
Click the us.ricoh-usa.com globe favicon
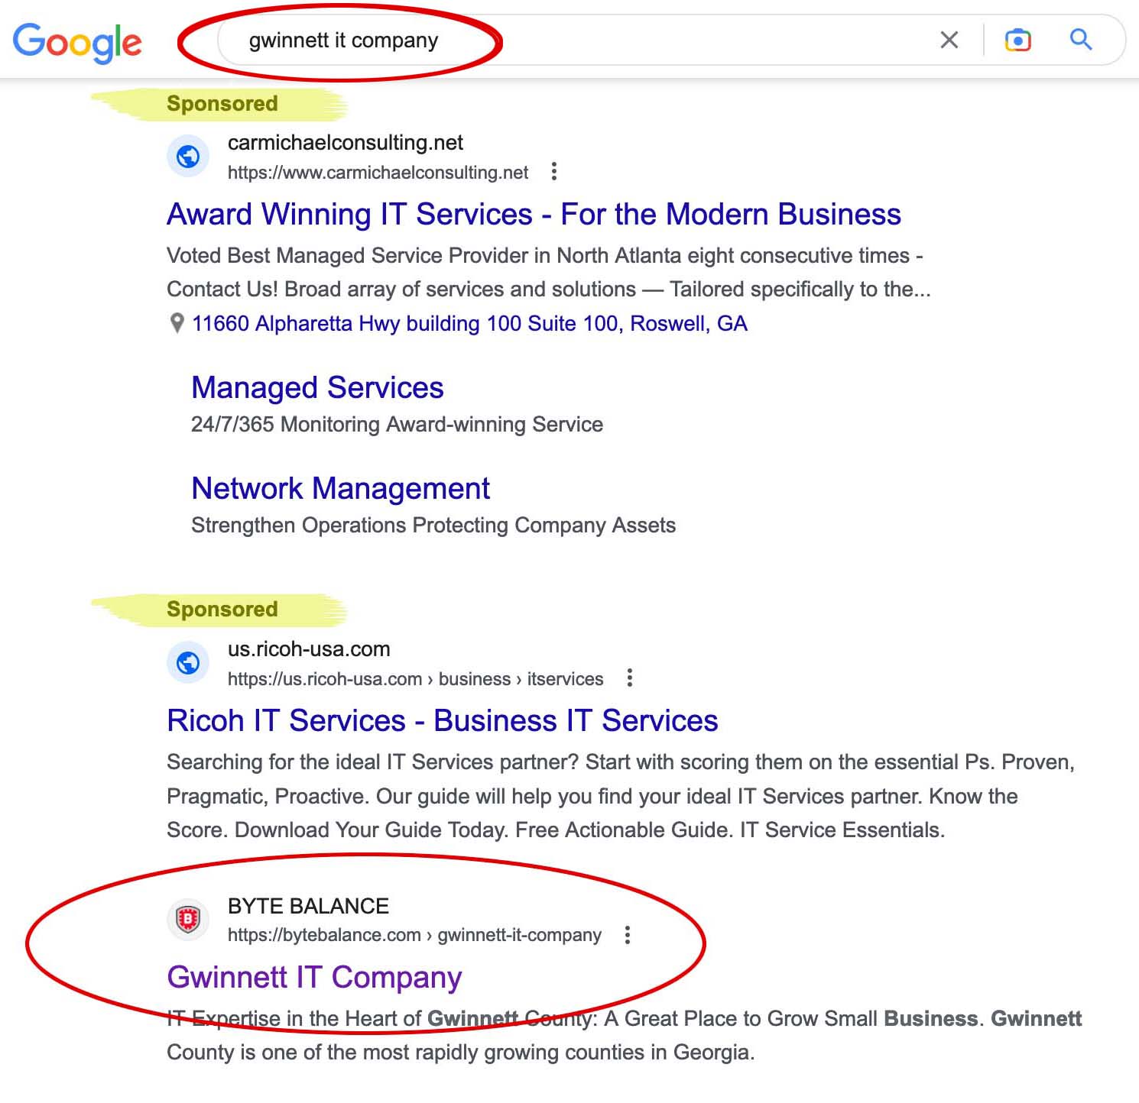[x=188, y=662]
